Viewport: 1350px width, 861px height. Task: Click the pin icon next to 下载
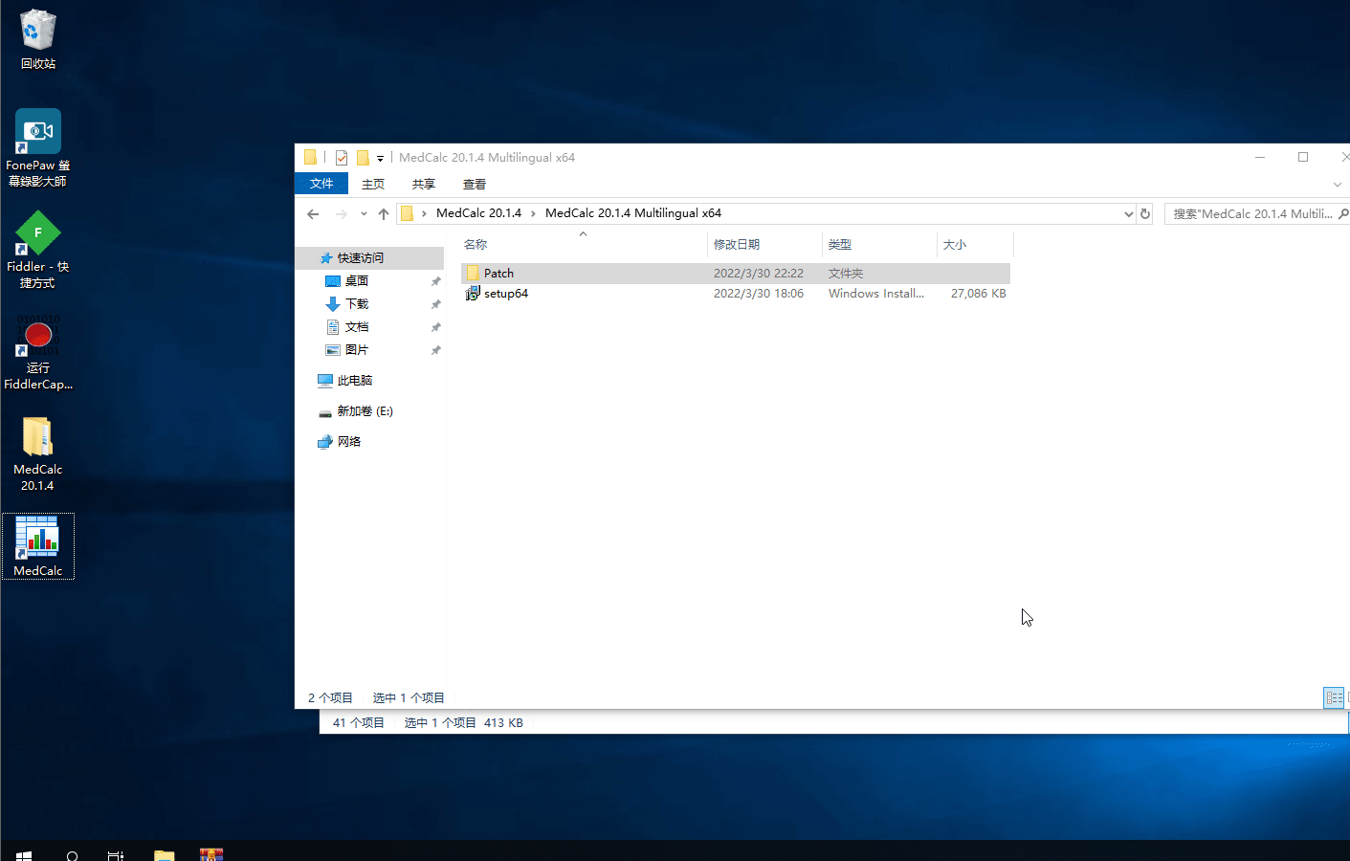click(x=436, y=304)
